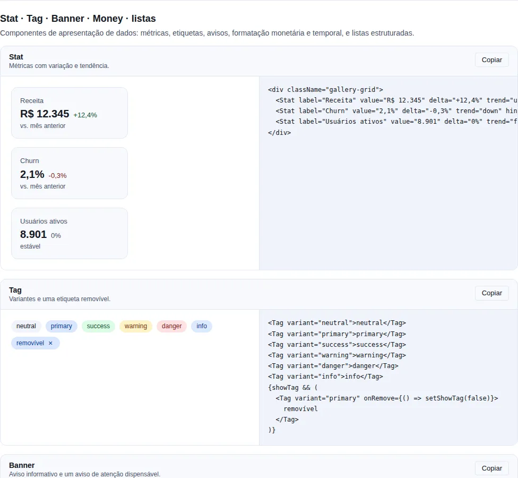The height and width of the screenshot is (478, 518).
Task: Click the Tag code snippet block
Action: click(388, 377)
